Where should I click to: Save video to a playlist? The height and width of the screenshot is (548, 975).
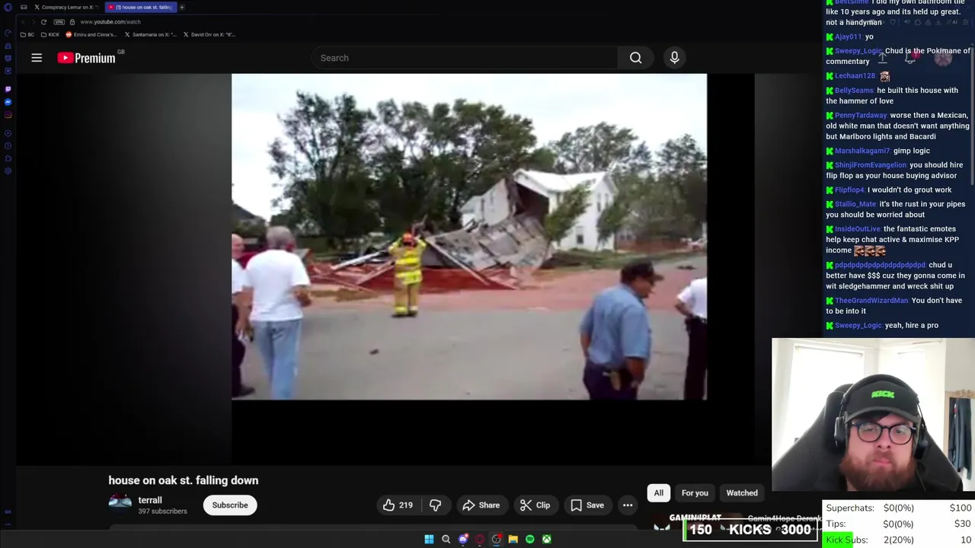(x=587, y=505)
